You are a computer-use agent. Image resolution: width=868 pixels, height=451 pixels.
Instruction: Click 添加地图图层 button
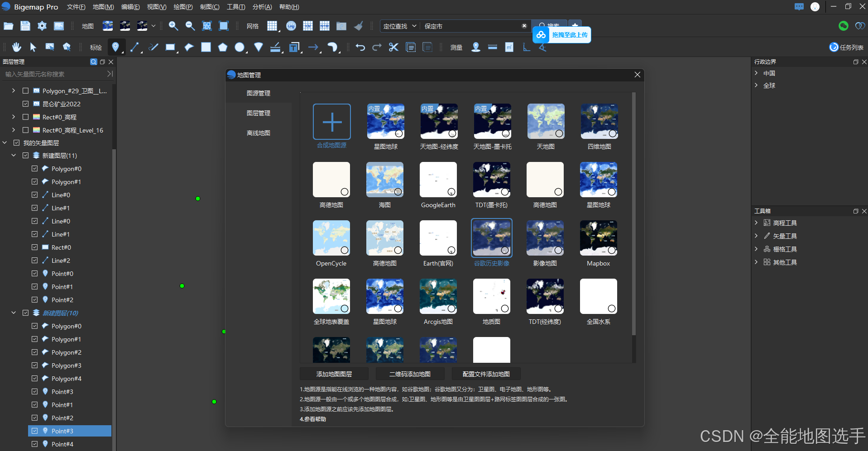pos(334,374)
